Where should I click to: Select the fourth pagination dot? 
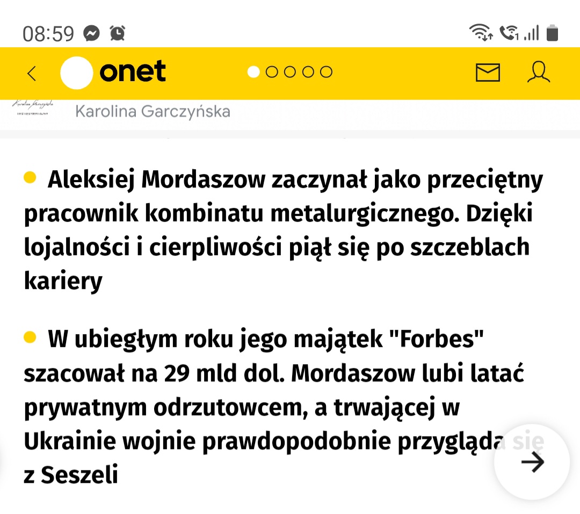pos(308,72)
